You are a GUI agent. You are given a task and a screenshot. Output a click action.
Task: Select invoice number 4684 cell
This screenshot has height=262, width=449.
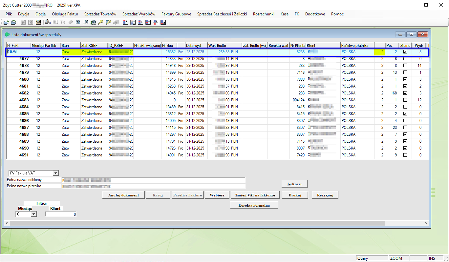tap(19, 107)
